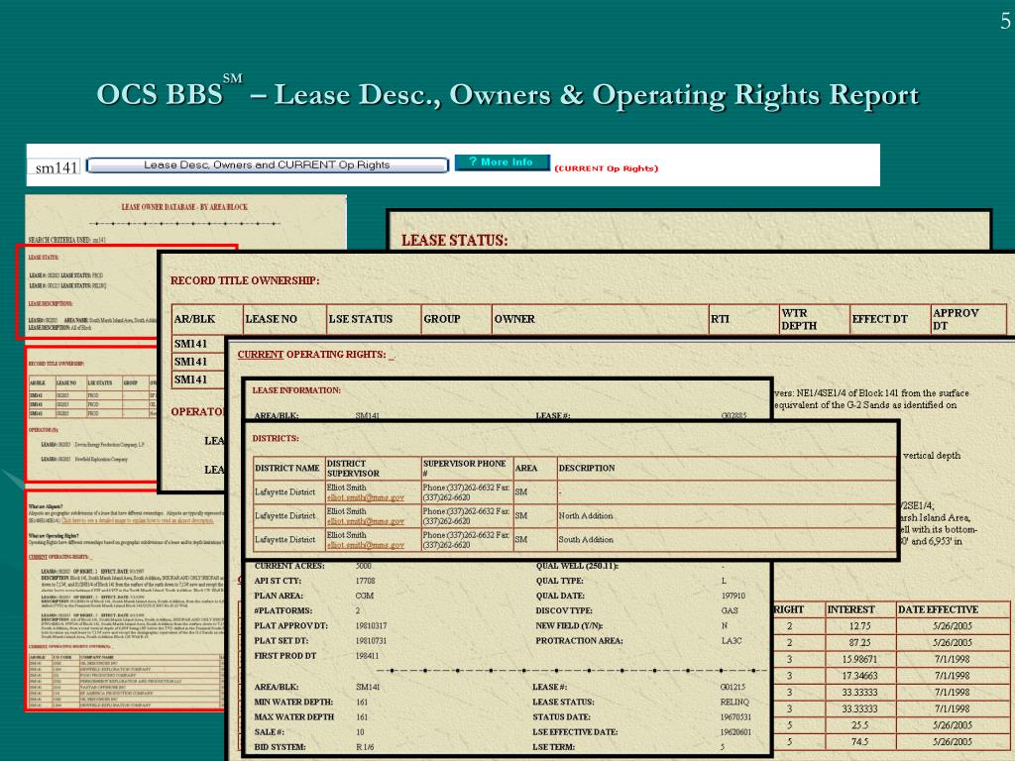Click the discovery type value 'GAS'
The height and width of the screenshot is (761, 1015).
point(730,610)
